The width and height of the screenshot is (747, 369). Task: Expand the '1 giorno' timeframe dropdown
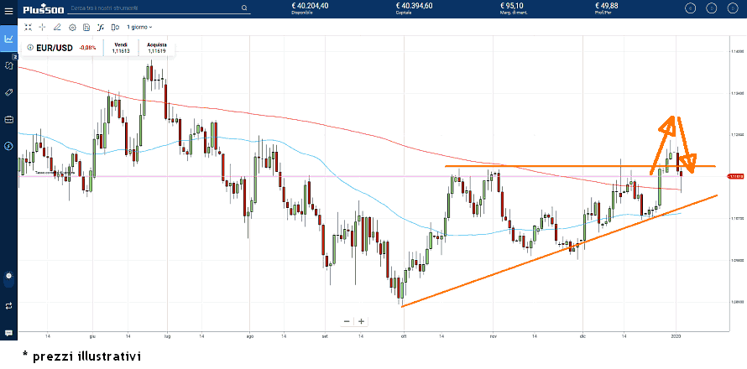139,27
